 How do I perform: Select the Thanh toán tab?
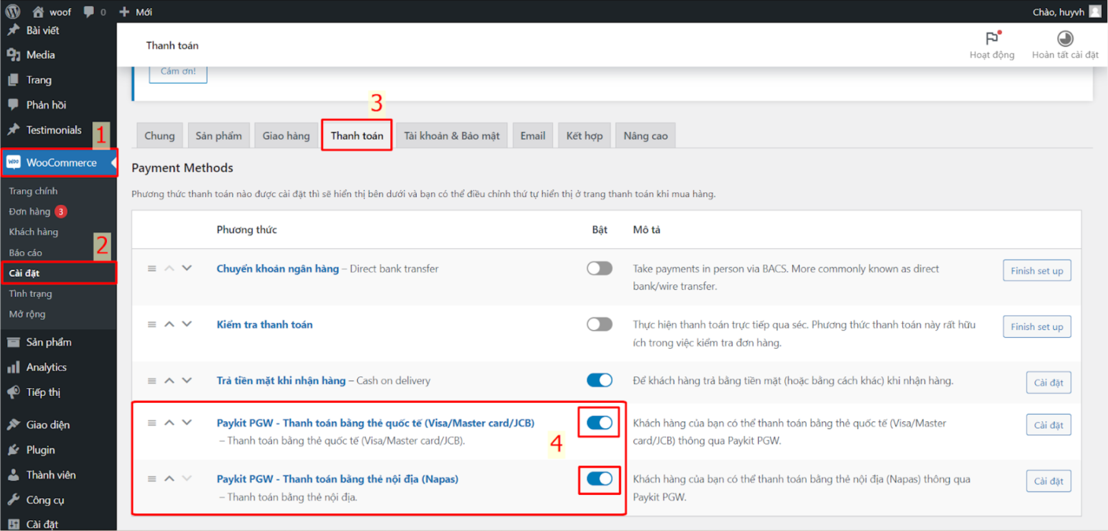356,136
